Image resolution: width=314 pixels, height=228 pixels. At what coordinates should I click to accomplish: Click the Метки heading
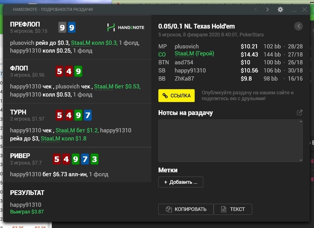click(168, 170)
